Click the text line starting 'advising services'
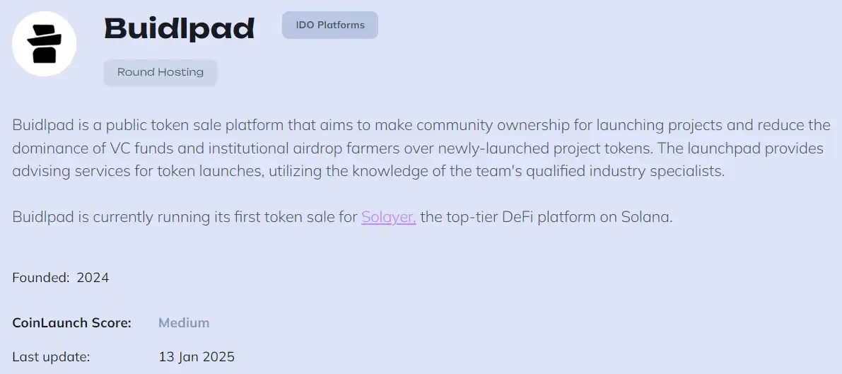This screenshot has height=374, width=842. pos(368,172)
